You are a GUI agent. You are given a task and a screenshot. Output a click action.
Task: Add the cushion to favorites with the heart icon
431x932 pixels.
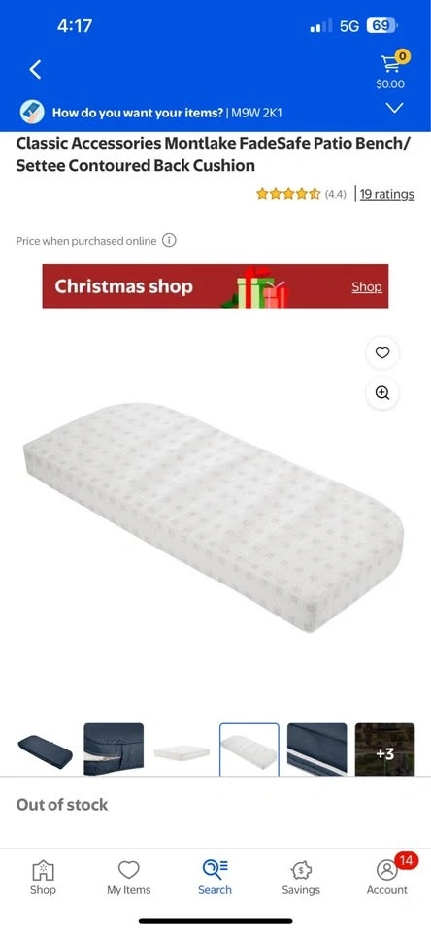pos(382,353)
